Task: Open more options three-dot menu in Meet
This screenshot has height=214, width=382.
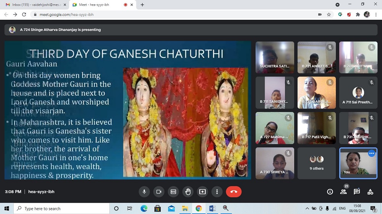Action: pos(217,192)
